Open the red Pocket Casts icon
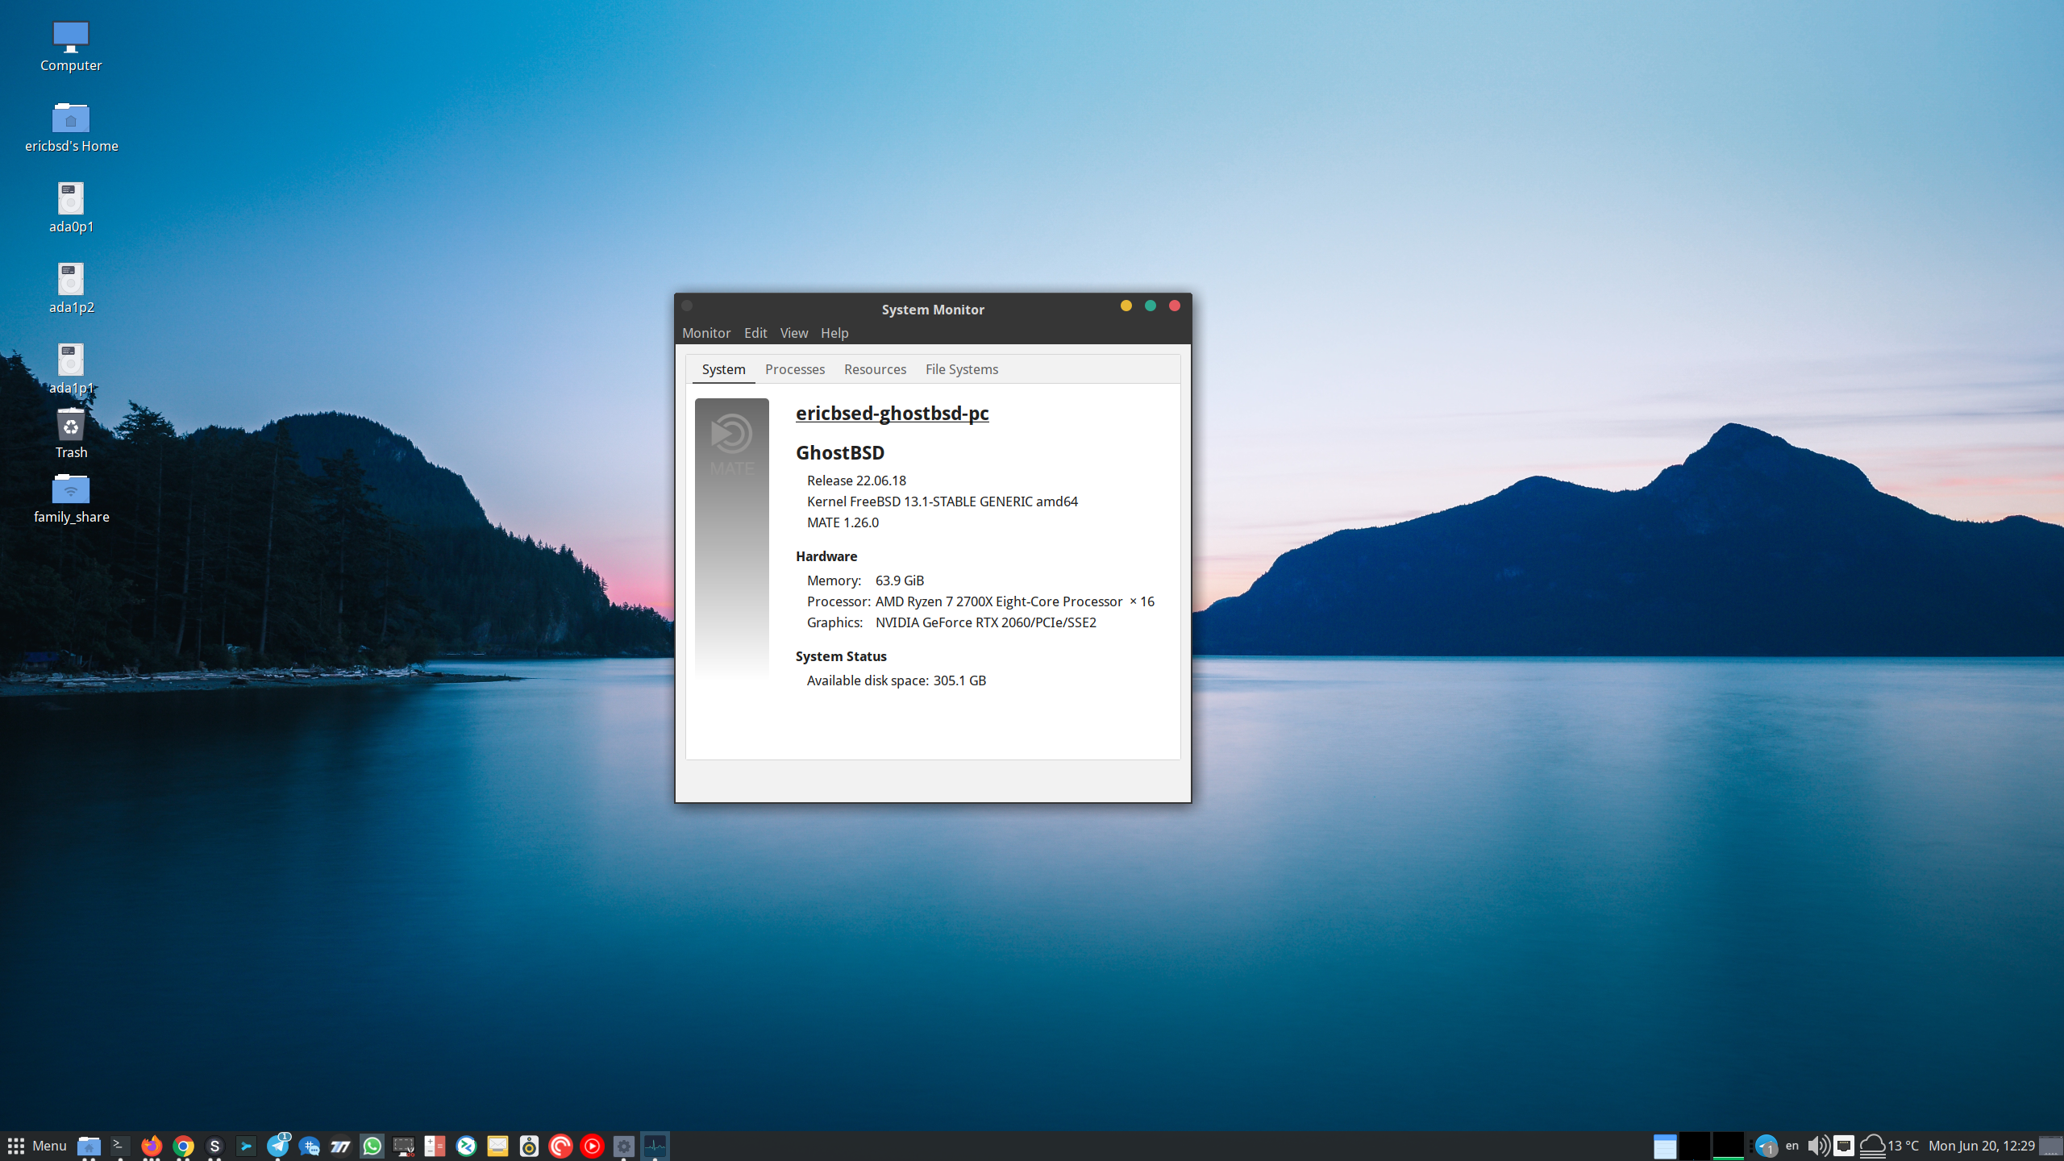 pos(560,1146)
